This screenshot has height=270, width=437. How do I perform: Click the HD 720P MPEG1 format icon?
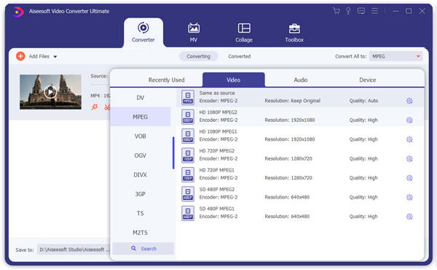point(188,174)
